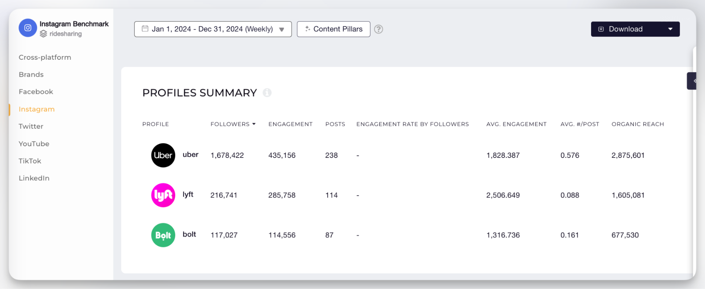Sort by Followers column arrow

point(254,124)
